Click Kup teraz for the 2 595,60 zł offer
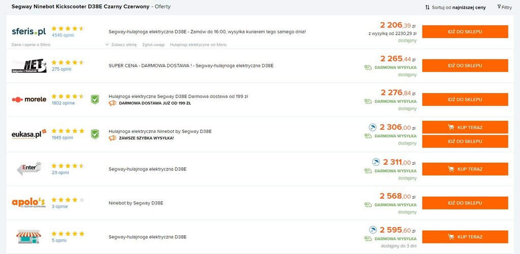 (465, 237)
